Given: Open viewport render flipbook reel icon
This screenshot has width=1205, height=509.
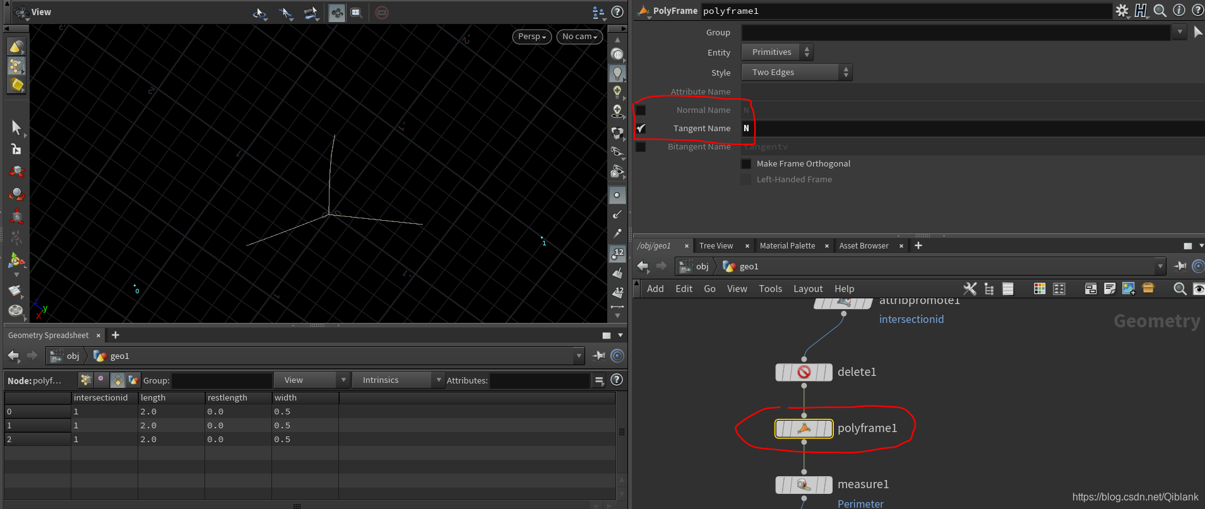Looking at the screenshot, I should [x=16, y=310].
